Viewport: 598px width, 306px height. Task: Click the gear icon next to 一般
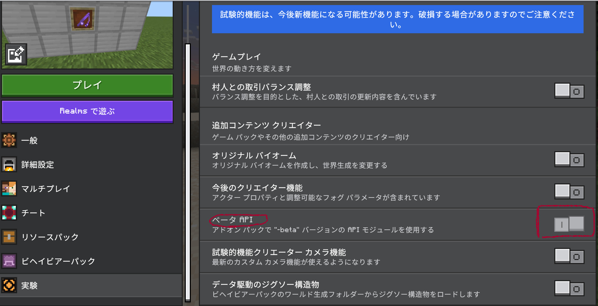pyautogui.click(x=9, y=140)
